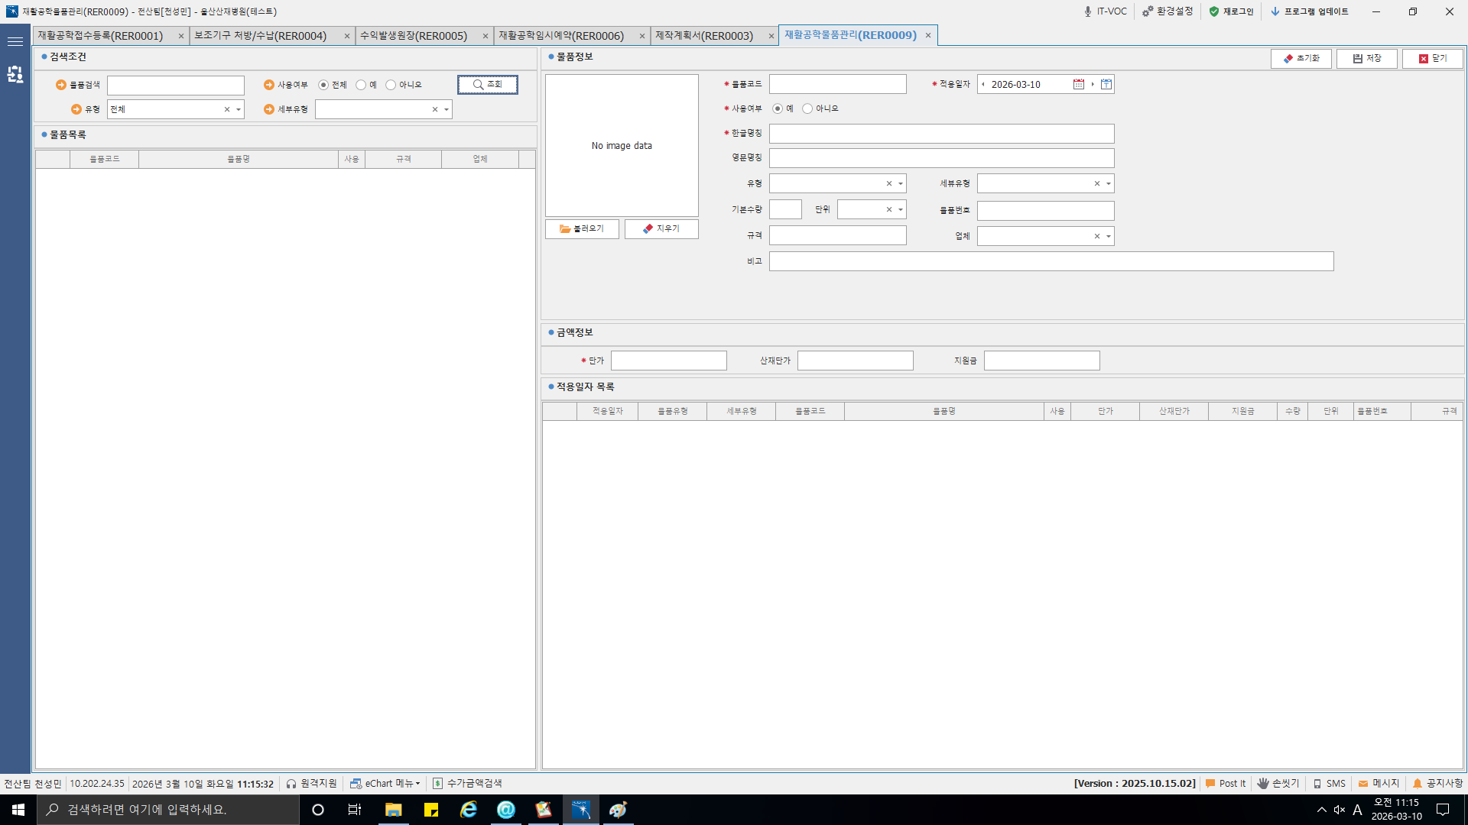
Task: Open 공지사항 notices in the status bar
Action: point(1437,784)
